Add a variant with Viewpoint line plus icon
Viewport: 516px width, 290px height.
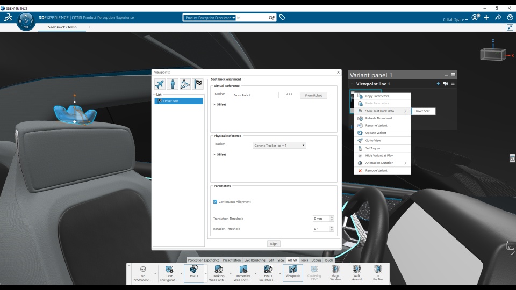pyautogui.click(x=438, y=84)
